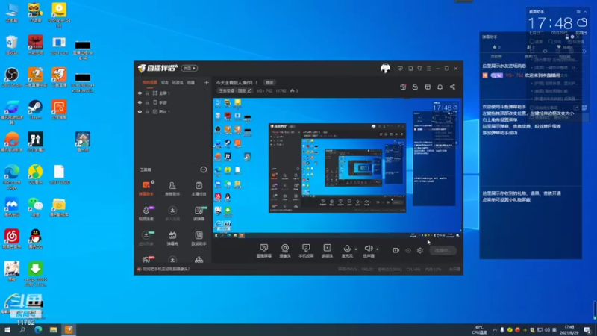Screen dimensions: 597x336
Task: Add a 多媒体 media source
Action: coord(328,251)
